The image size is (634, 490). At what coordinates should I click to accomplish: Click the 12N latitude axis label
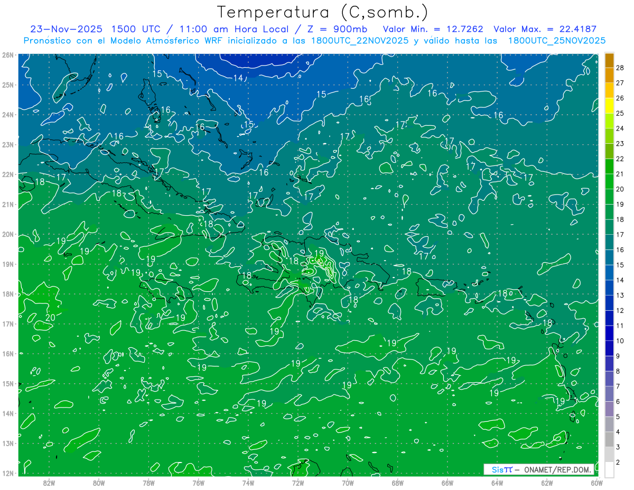point(8,473)
